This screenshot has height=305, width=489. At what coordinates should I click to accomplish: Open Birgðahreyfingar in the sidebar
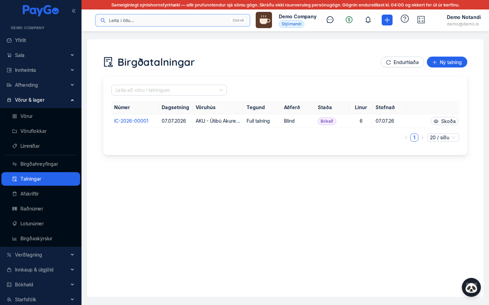tap(41, 164)
